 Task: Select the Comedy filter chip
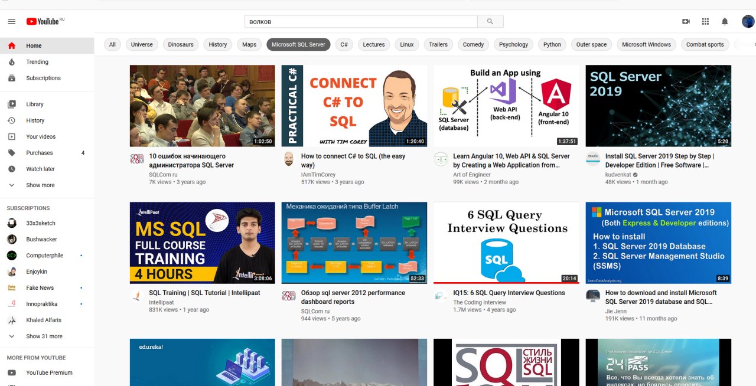pos(474,44)
